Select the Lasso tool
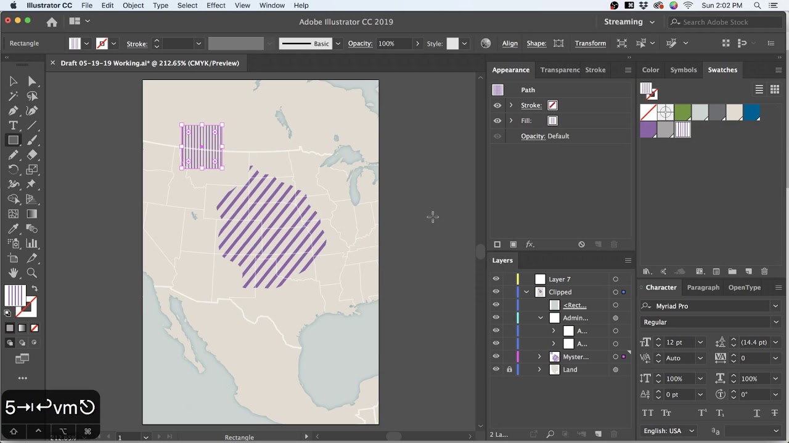This screenshot has height=443, width=789. [x=32, y=96]
